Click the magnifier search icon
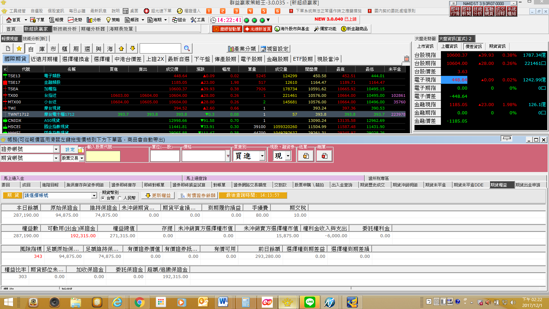The height and width of the screenshot is (309, 549). coord(187,49)
